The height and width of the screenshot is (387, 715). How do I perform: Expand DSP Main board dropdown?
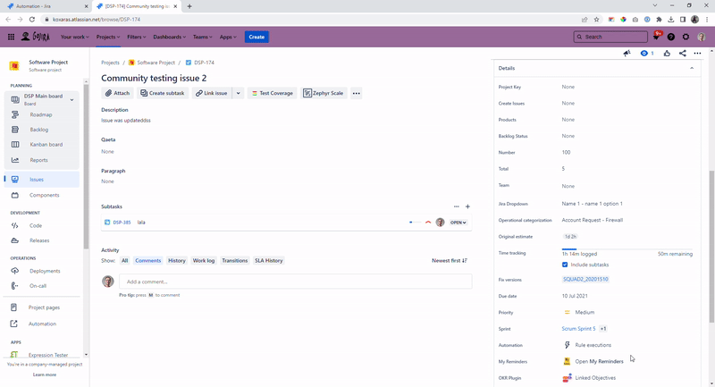[71, 100]
